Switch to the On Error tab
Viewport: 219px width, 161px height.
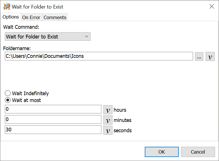(31, 17)
